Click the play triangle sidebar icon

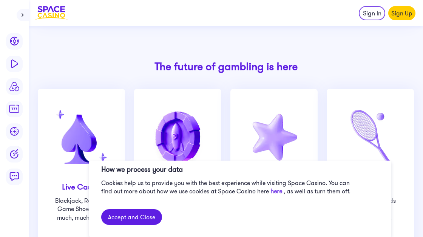click(x=14, y=64)
